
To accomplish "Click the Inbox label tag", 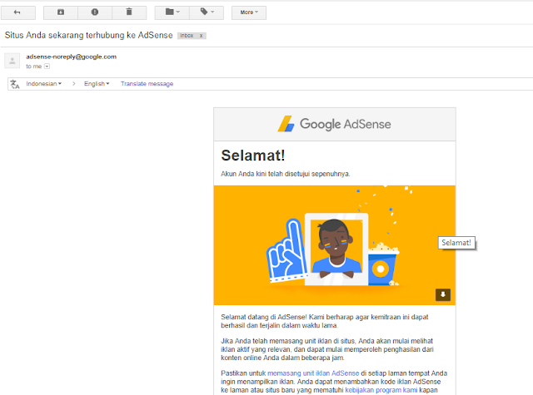I will point(187,36).
